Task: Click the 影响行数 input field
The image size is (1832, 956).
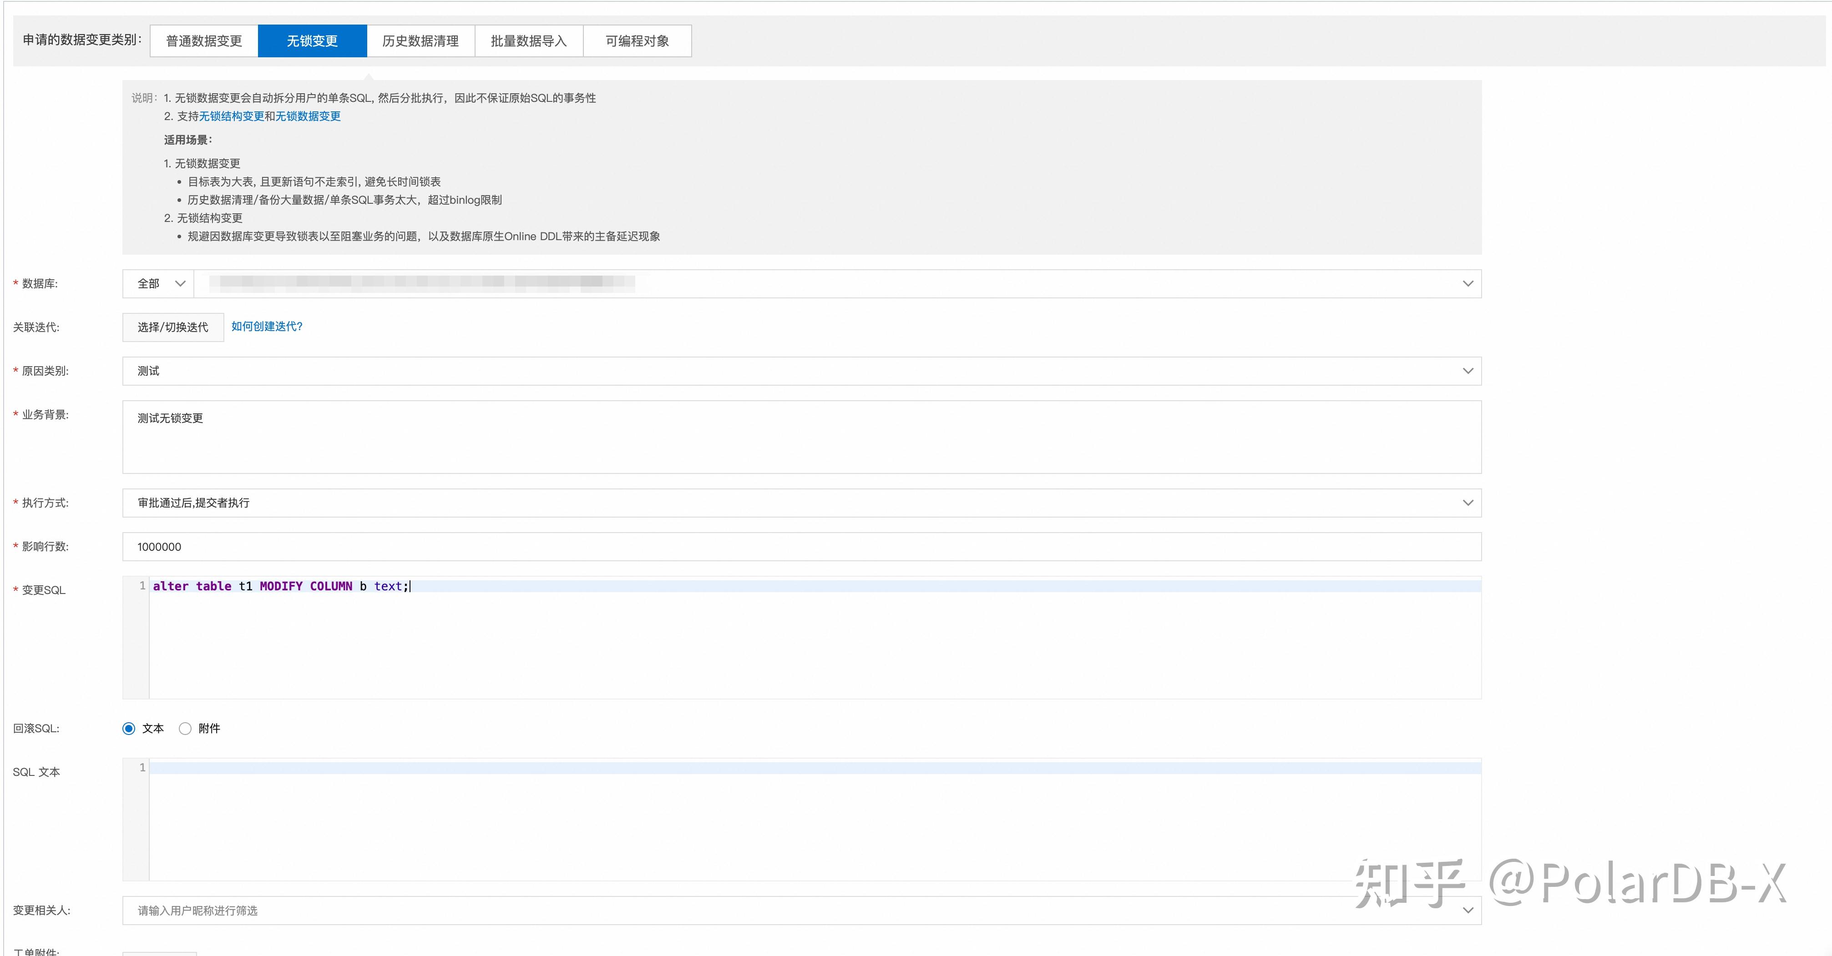Action: point(801,547)
